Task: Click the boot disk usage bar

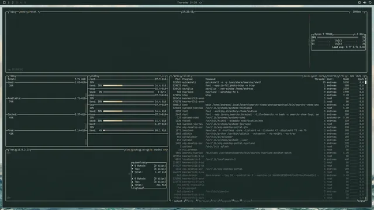Action: (129, 131)
